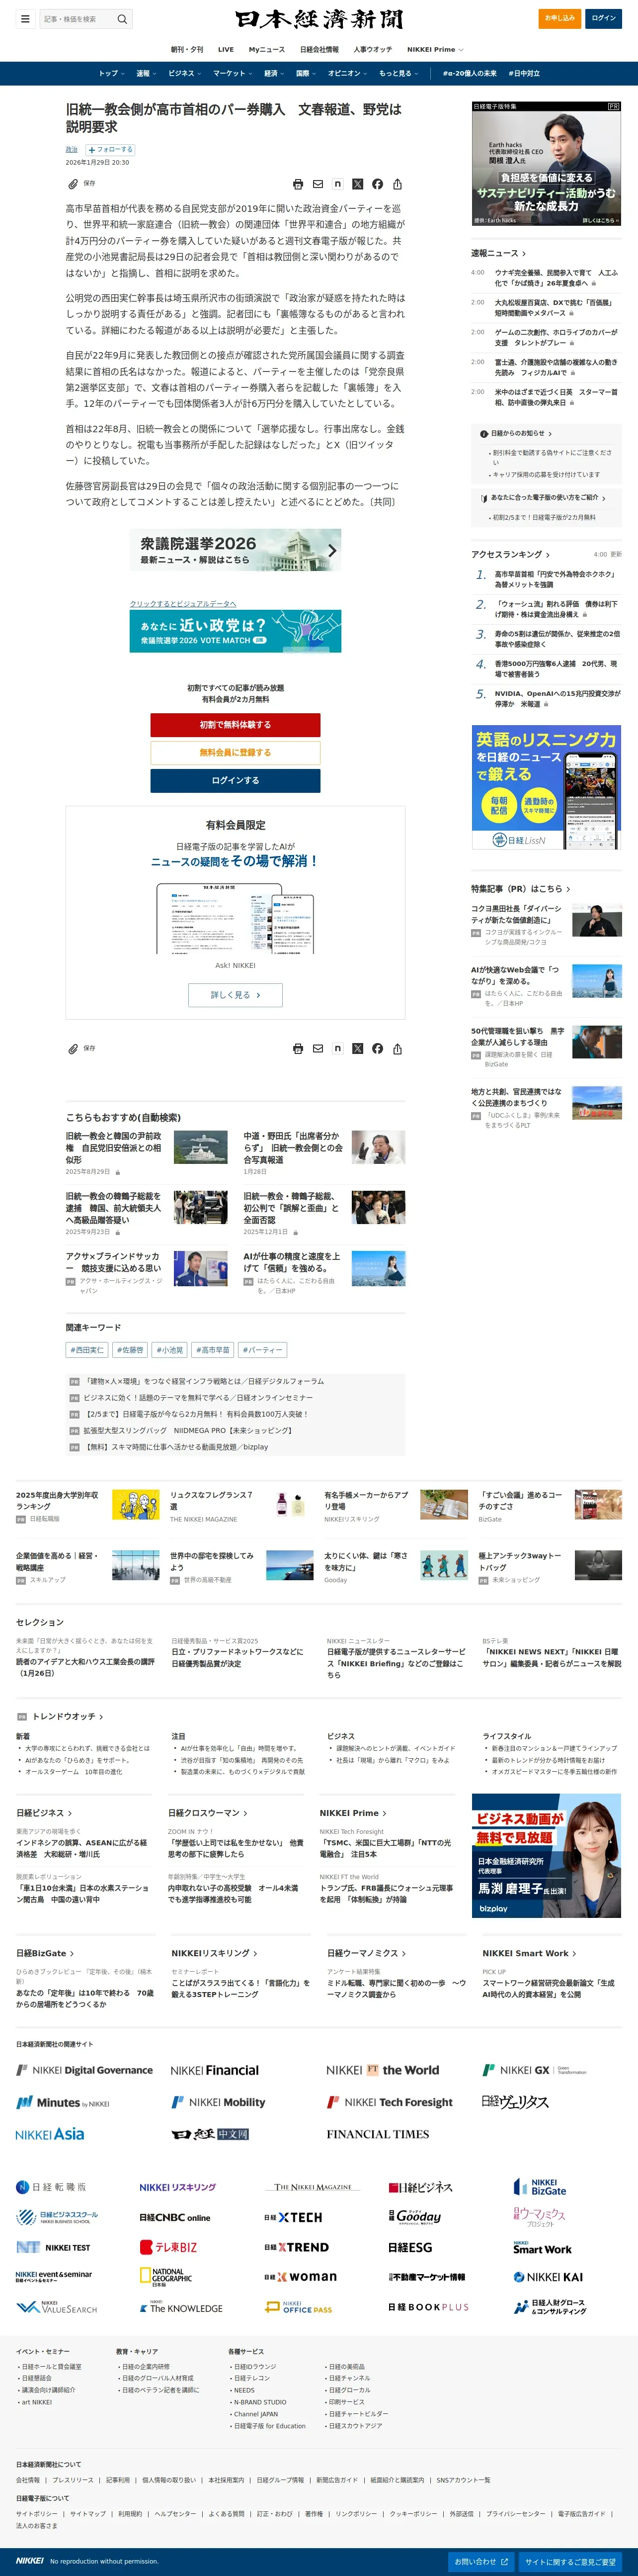The height and width of the screenshot is (2576, 638).
Task: Open 衆議院選挙2026 banner
Action: (236, 550)
